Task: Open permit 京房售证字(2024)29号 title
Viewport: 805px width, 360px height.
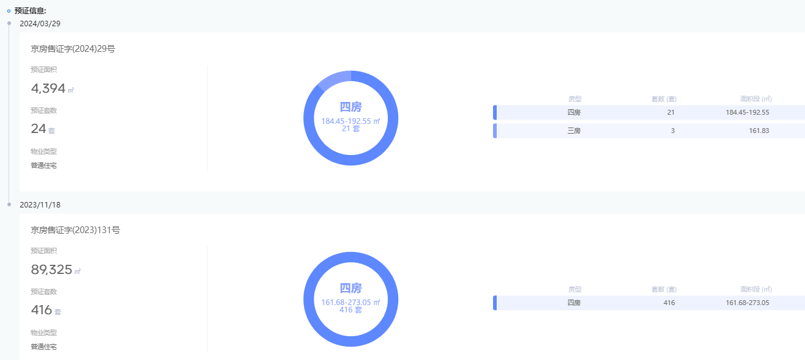Action: [x=73, y=49]
